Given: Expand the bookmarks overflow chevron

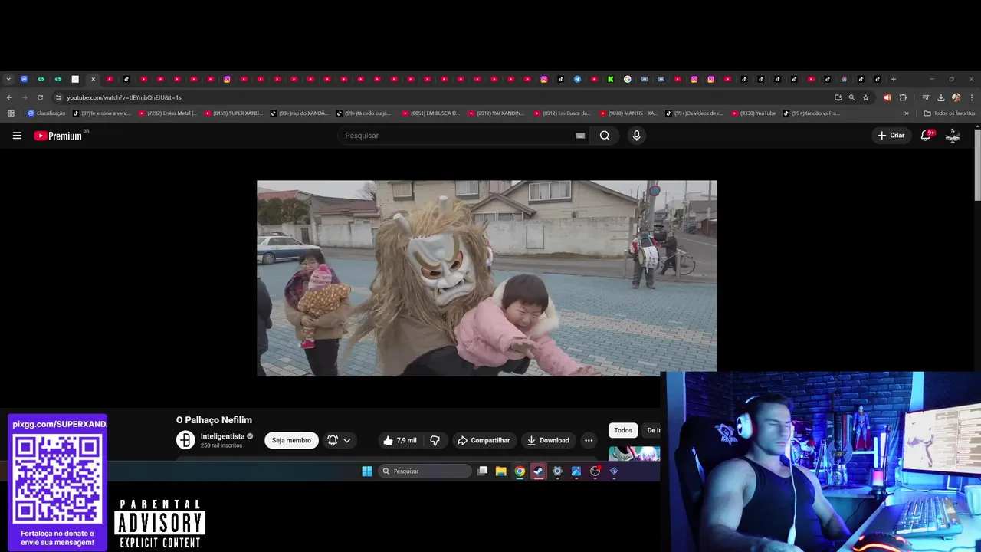Looking at the screenshot, I should [907, 113].
